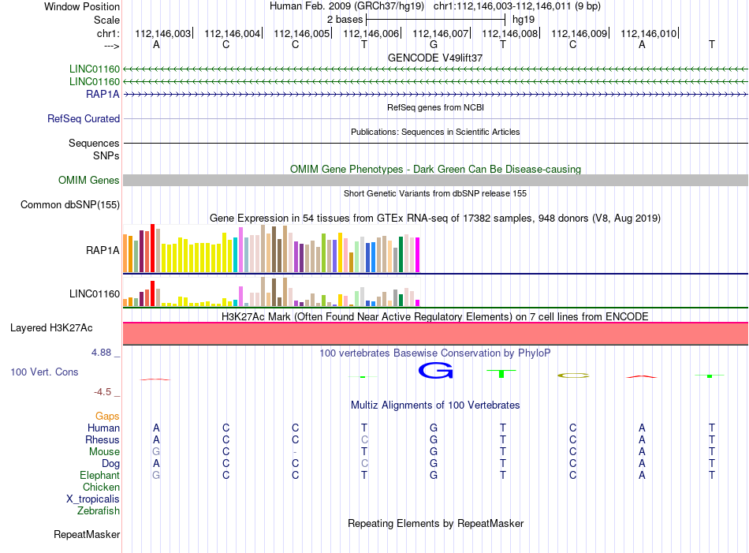Click the pink Layered H3K27Ac signal band

click(435, 333)
